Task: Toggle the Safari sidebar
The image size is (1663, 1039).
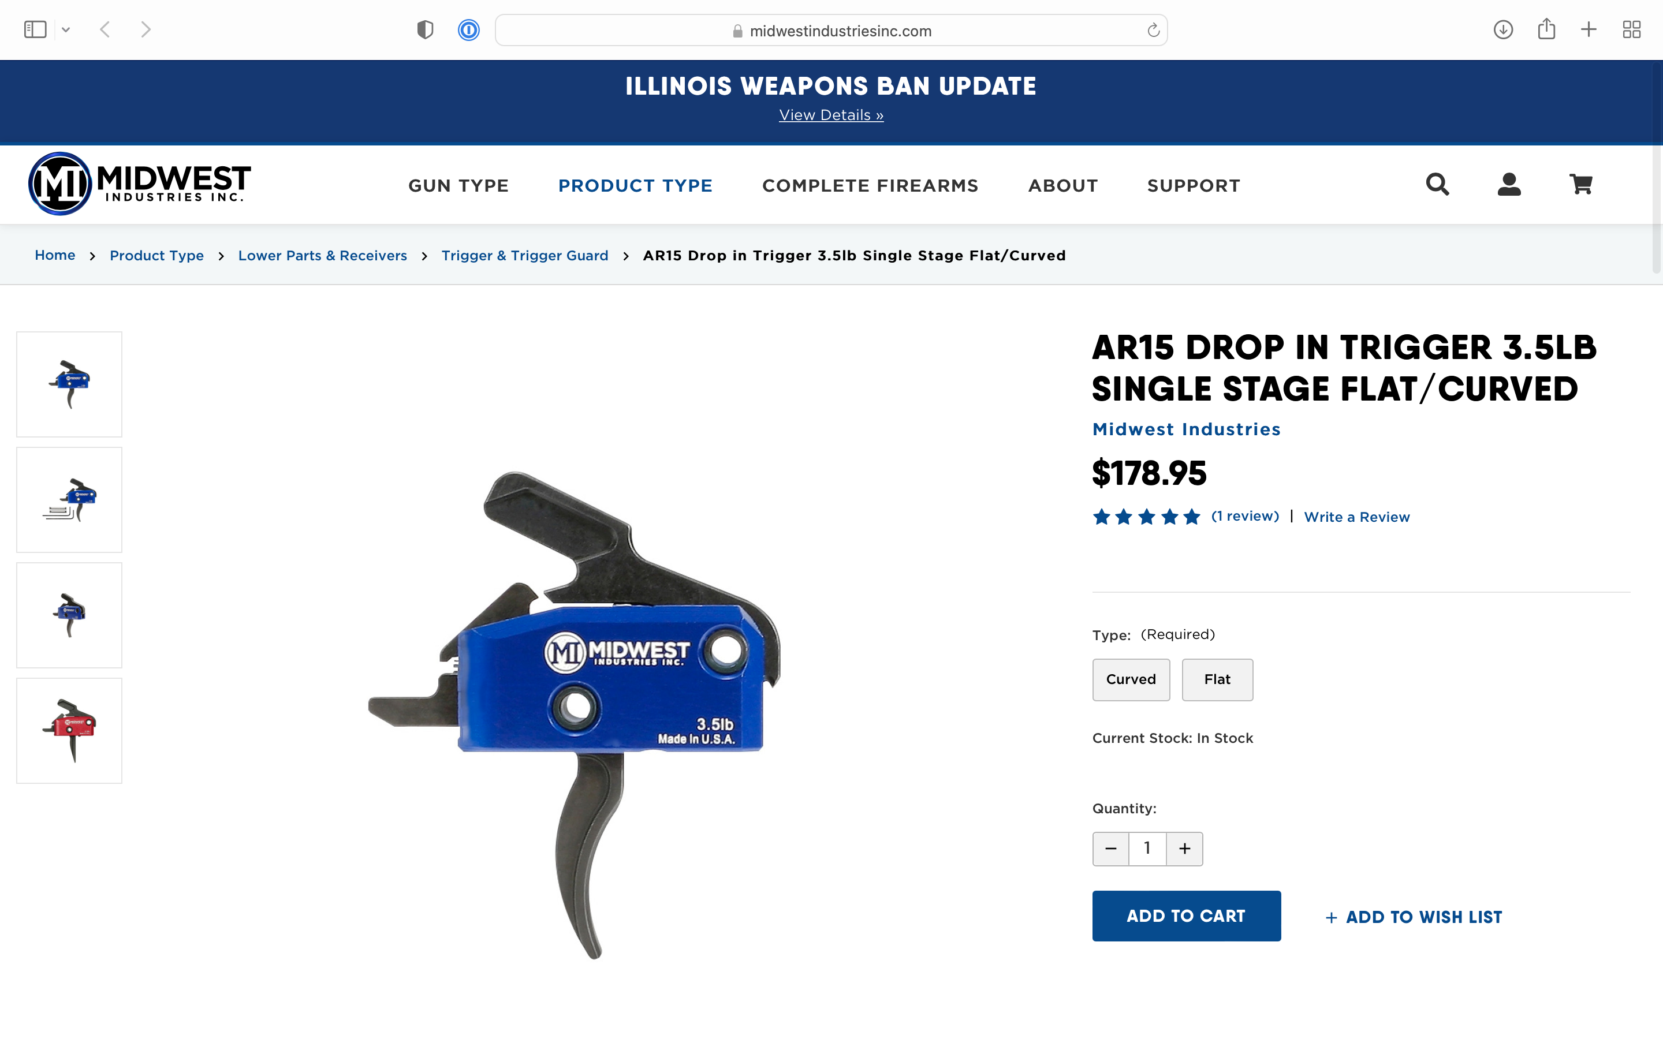Action: [35, 29]
